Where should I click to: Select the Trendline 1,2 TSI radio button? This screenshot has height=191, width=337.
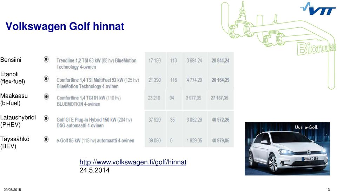coord(46,59)
